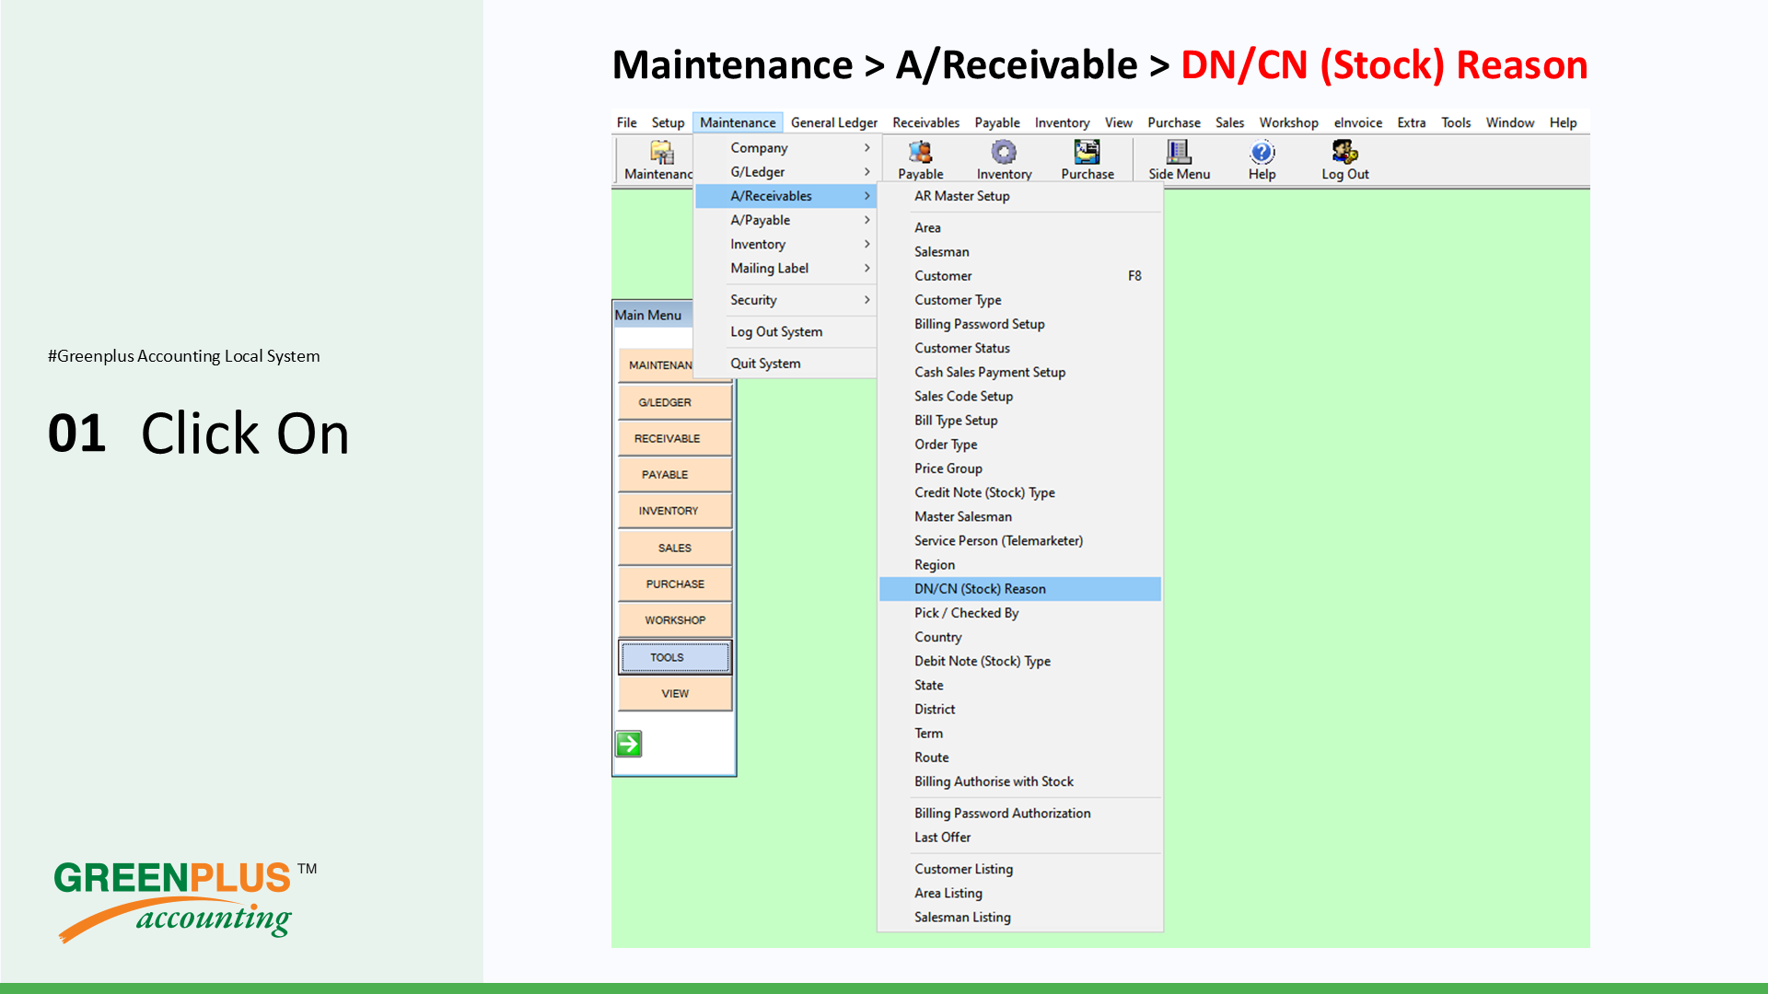Click the RECEIVABLE Main Menu button
The height and width of the screenshot is (994, 1768).
(x=675, y=438)
